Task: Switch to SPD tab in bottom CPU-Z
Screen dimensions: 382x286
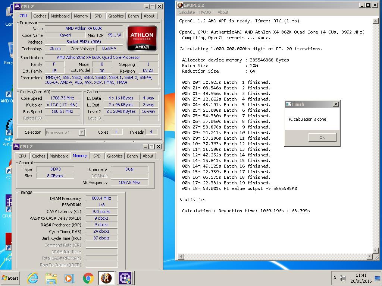Action: coord(97,156)
